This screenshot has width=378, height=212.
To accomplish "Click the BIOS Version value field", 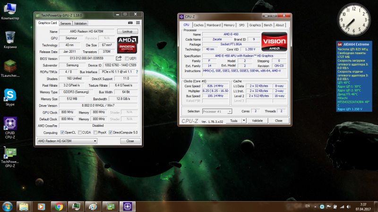I will click(x=87, y=58).
